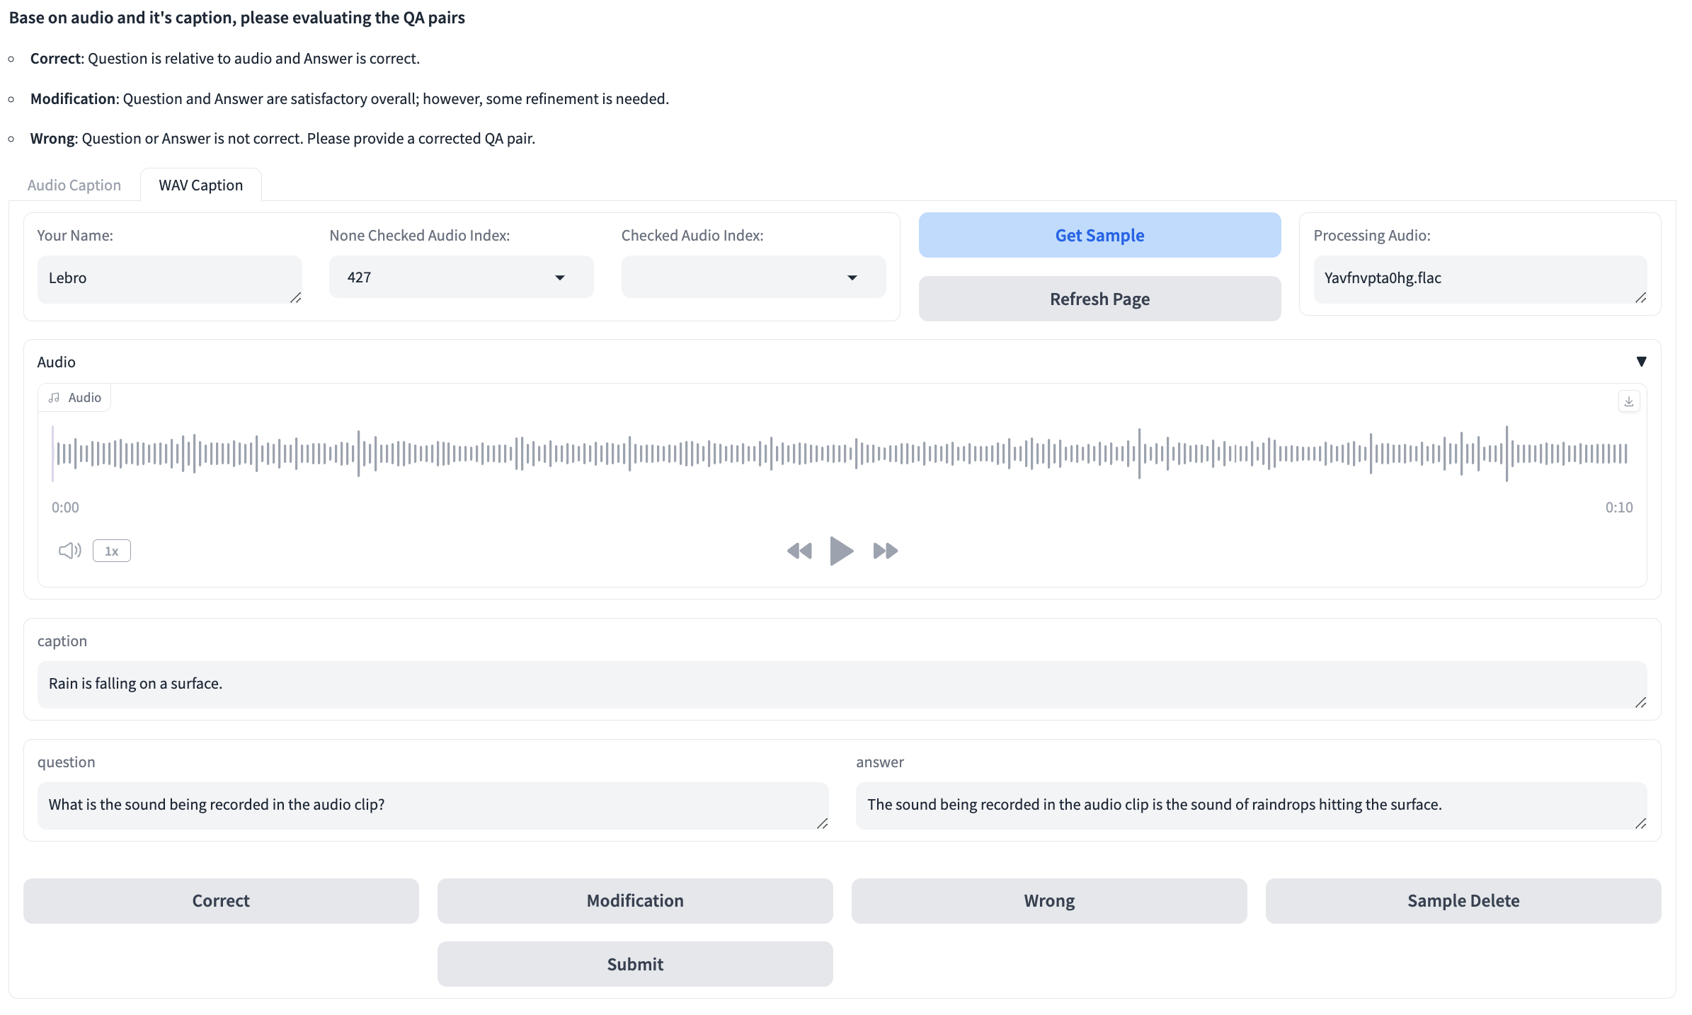The width and height of the screenshot is (1692, 1015).
Task: Open the None Checked Audio Index dropdown
Action: point(461,277)
